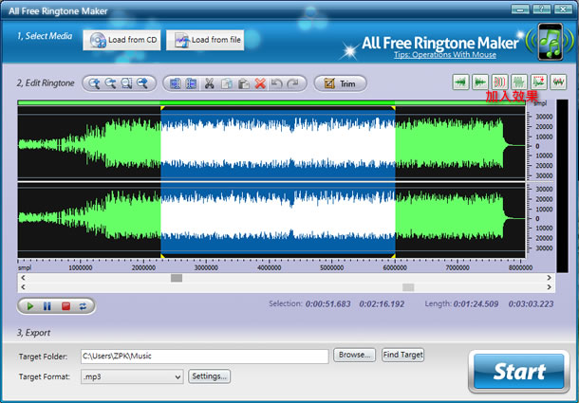
Task: Open format Settings... button
Action: coord(210,376)
